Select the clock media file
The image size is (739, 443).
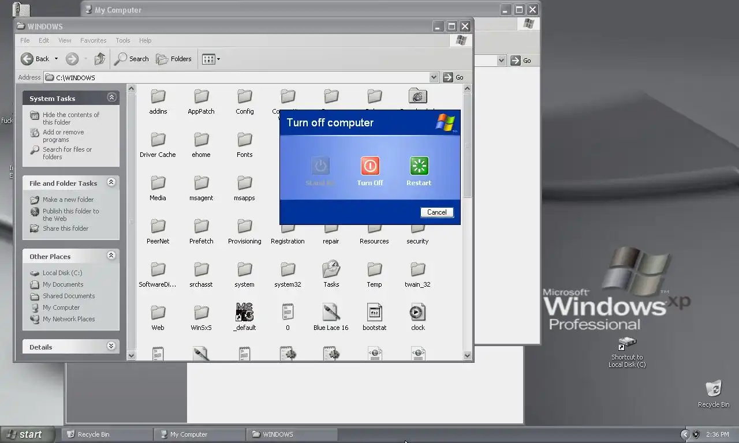(x=417, y=313)
